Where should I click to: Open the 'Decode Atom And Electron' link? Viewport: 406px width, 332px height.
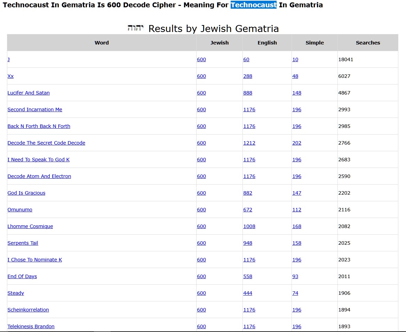pyautogui.click(x=39, y=176)
